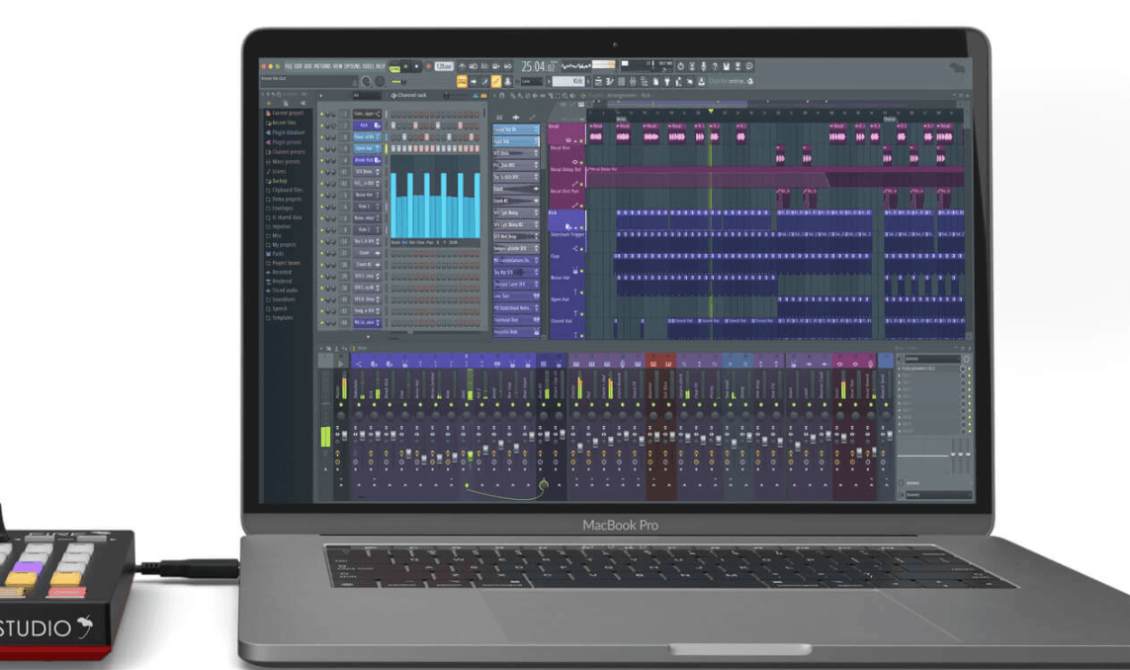Expand 'Plugin database' in the browser

[286, 131]
